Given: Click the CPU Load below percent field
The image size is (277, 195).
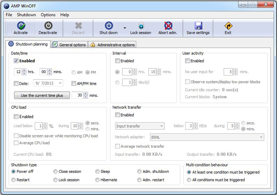Looking at the screenshot, I should pos(38,126).
